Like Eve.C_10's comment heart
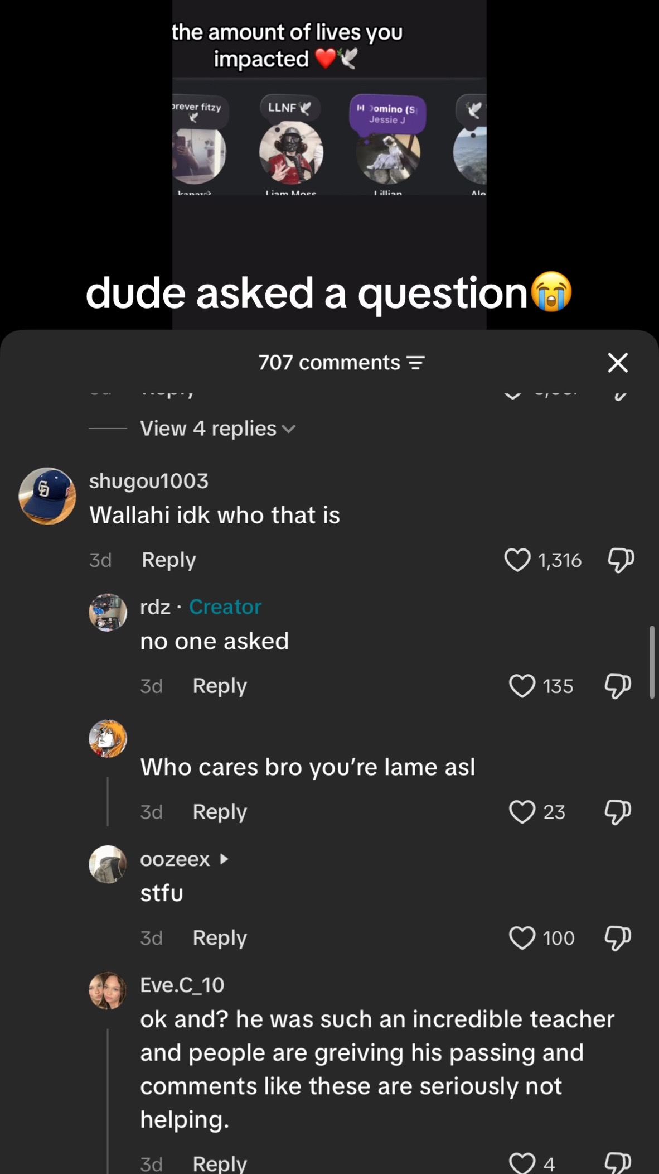659x1174 pixels. 522,1163
